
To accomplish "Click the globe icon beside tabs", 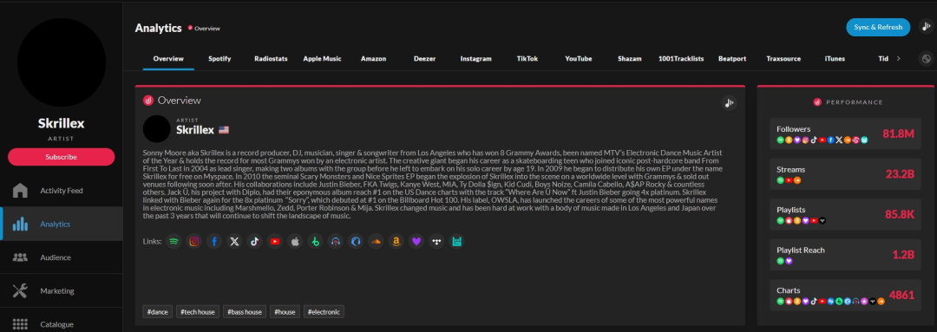I will coord(927,59).
